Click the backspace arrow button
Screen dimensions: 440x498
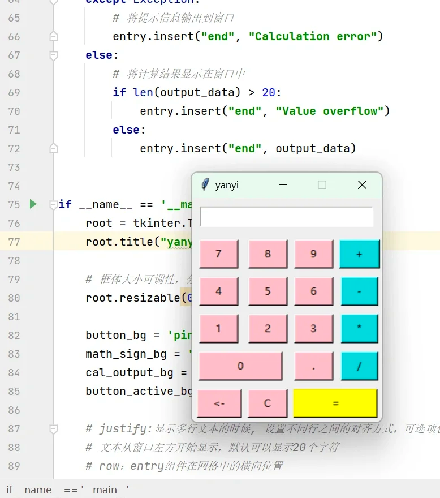click(x=219, y=403)
